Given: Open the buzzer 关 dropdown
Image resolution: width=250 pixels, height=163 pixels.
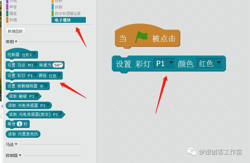Looking at the screenshot, I should pos(44,86).
